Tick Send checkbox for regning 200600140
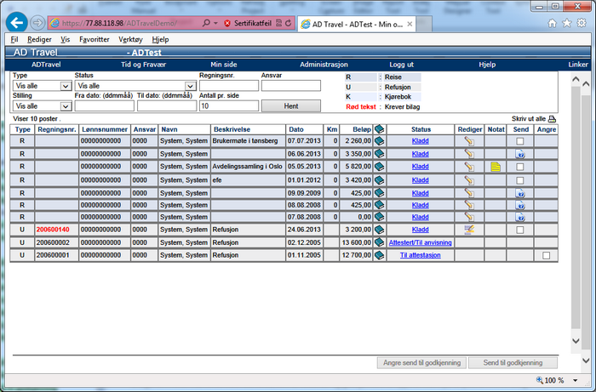This screenshot has height=392, width=596. click(x=520, y=230)
